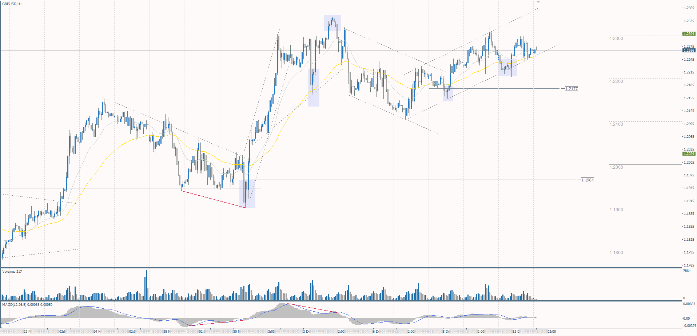Click the 2022.11.28 00:00 date label
The image size is (697, 336).
(149, 332)
